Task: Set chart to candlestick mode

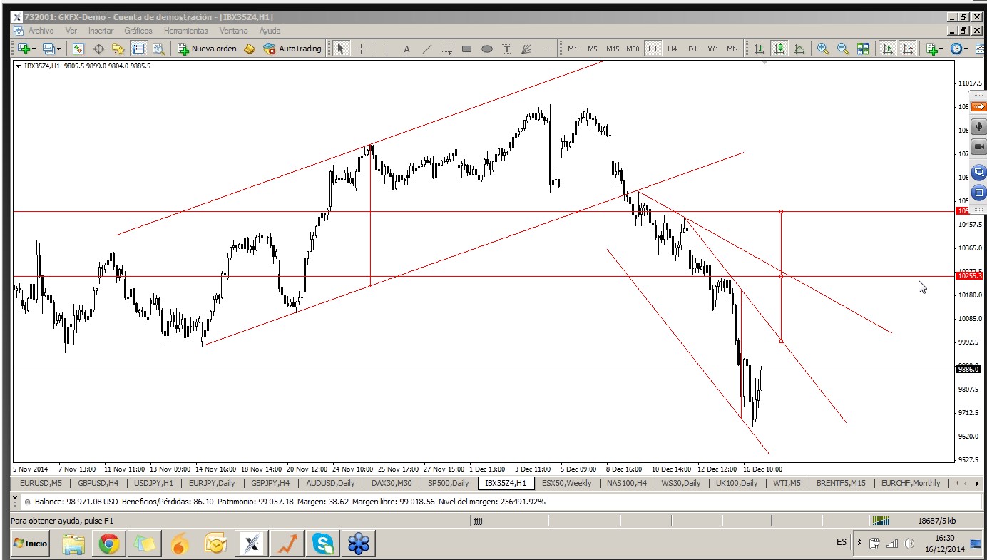Action: click(779, 49)
